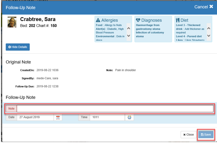This screenshot has width=217, height=143.
Task: Click the 'Chart #: 150' text
Action: 46,26
